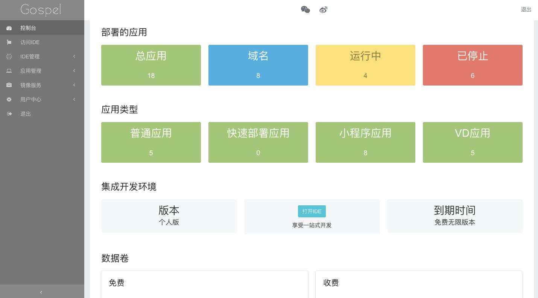Click the 退出 link at top right
The image size is (538, 298).
526,10
